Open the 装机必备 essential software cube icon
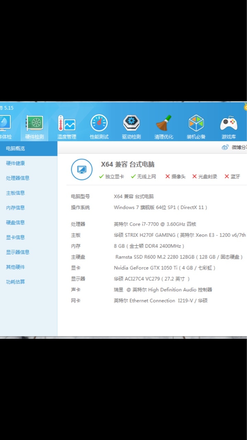The height and width of the screenshot is (440, 247). [x=196, y=123]
